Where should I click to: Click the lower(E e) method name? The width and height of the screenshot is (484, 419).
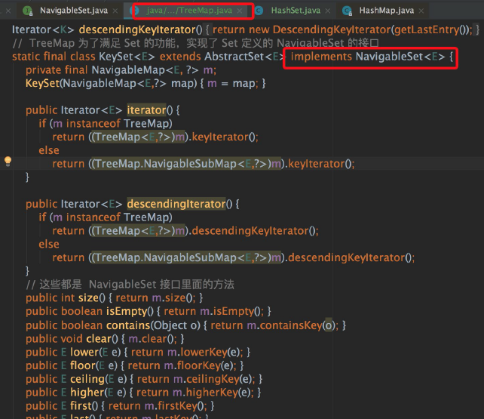[x=84, y=353]
